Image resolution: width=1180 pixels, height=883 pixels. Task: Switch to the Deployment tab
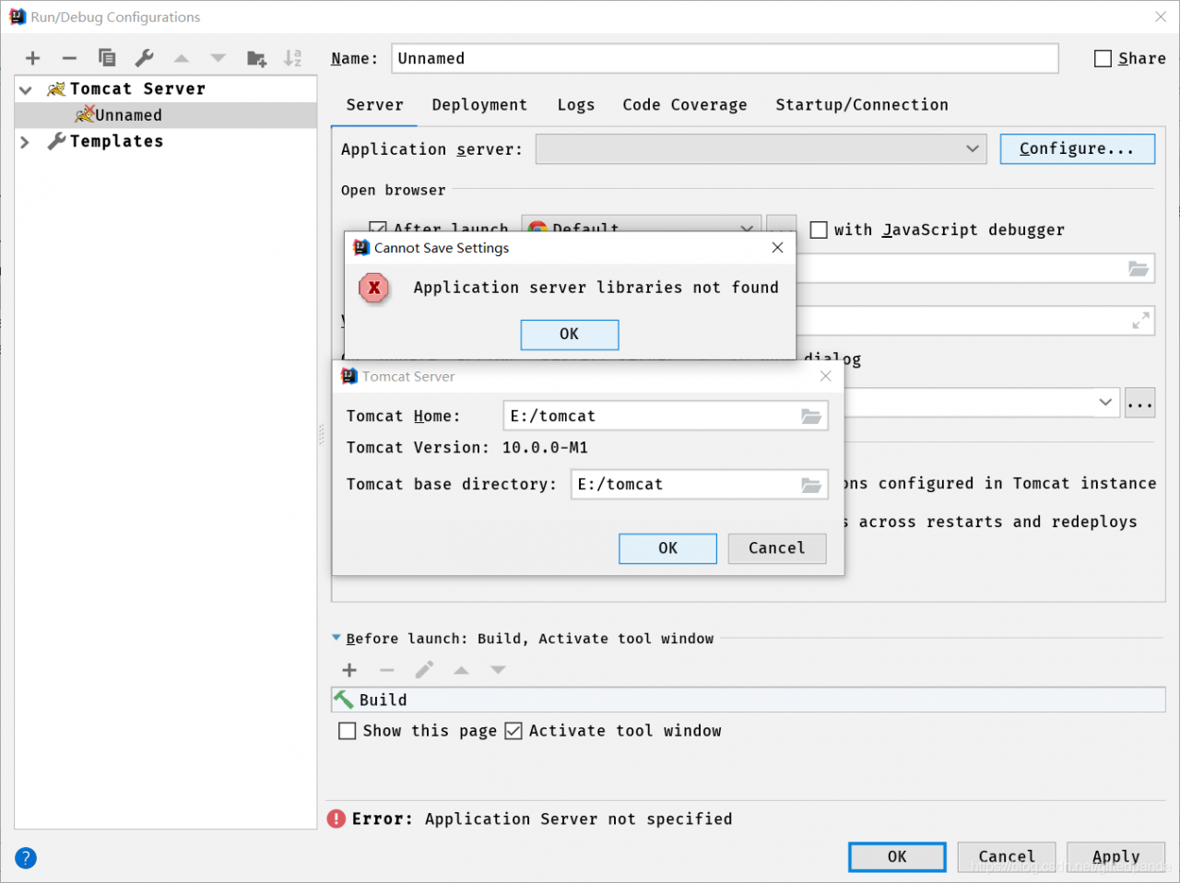tap(479, 105)
